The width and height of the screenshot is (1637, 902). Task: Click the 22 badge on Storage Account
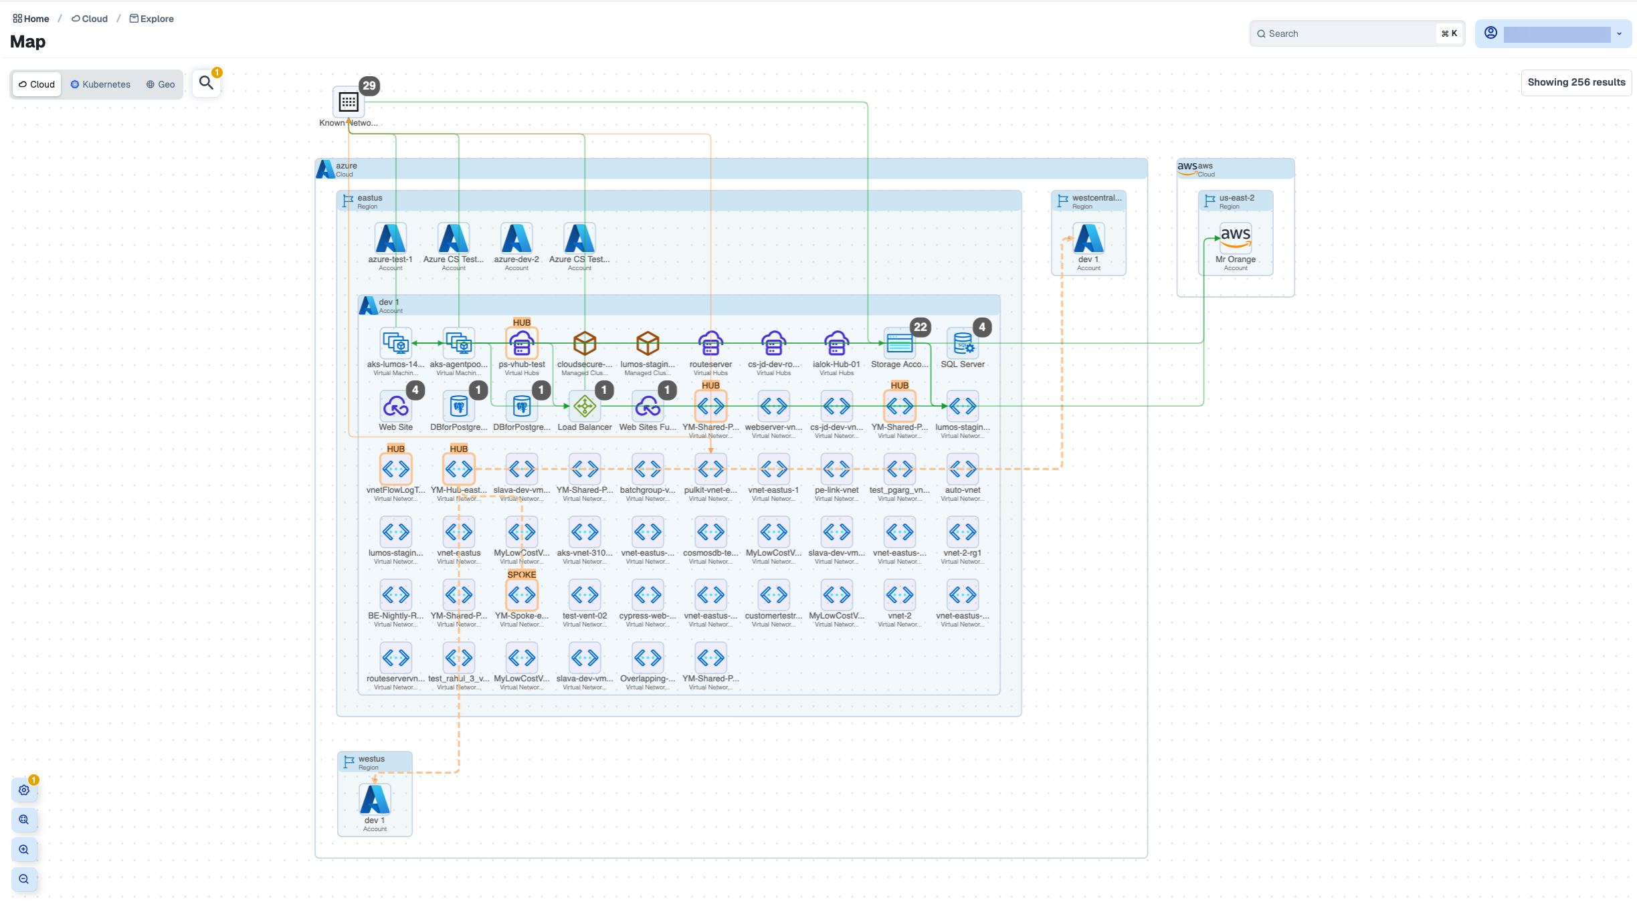pyautogui.click(x=921, y=327)
